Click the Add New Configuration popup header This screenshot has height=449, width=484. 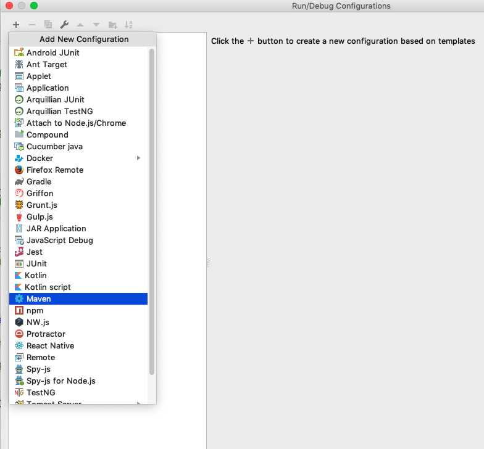coord(83,39)
